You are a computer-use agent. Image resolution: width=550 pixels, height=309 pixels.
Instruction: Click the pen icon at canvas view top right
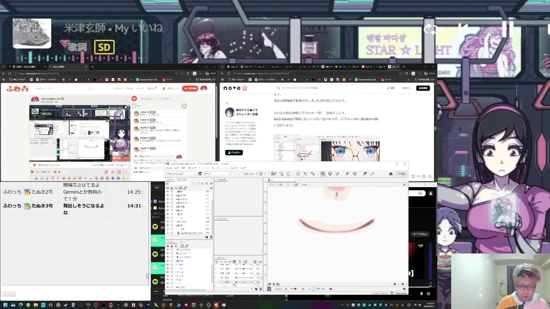404,185
